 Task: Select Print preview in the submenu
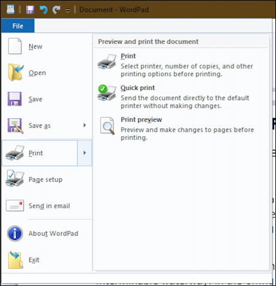[x=141, y=119]
